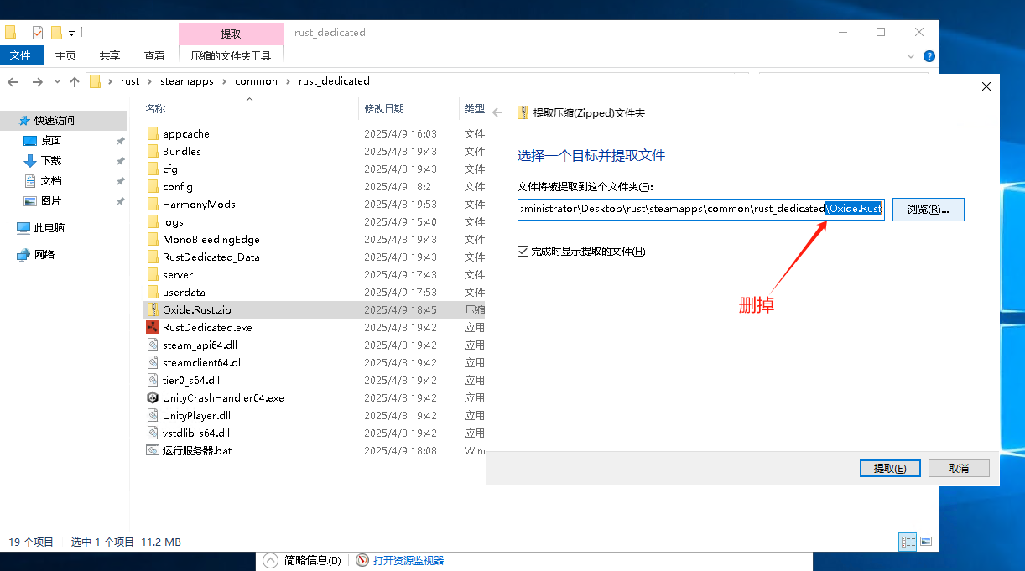Click the properties icon in title bar
Image resolution: width=1025 pixels, height=571 pixels.
(x=38, y=33)
